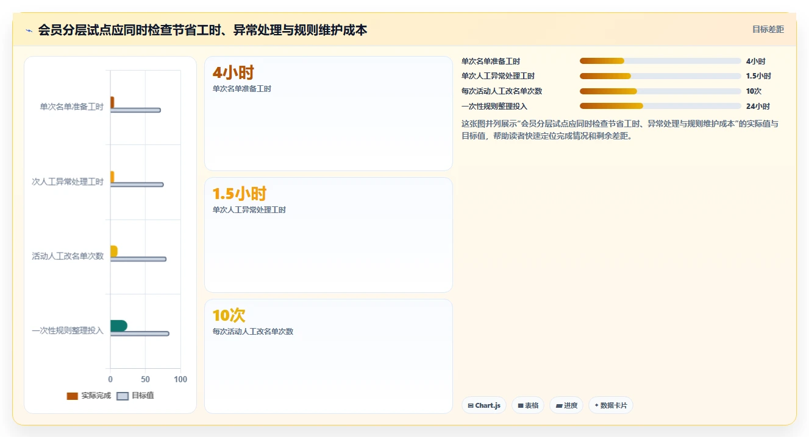Open the 10次 data card
Screen dimensions: 809x437
point(329,356)
